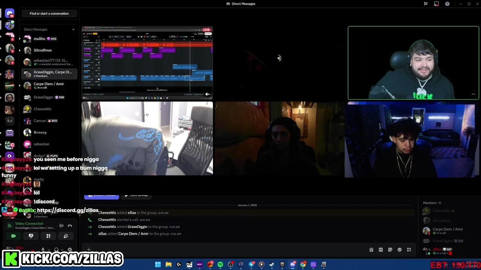Open Steam from taskbar
This screenshot has width=481, height=270.
click(272, 264)
